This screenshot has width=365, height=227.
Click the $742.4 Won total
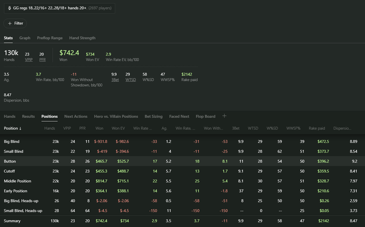pos(69,53)
